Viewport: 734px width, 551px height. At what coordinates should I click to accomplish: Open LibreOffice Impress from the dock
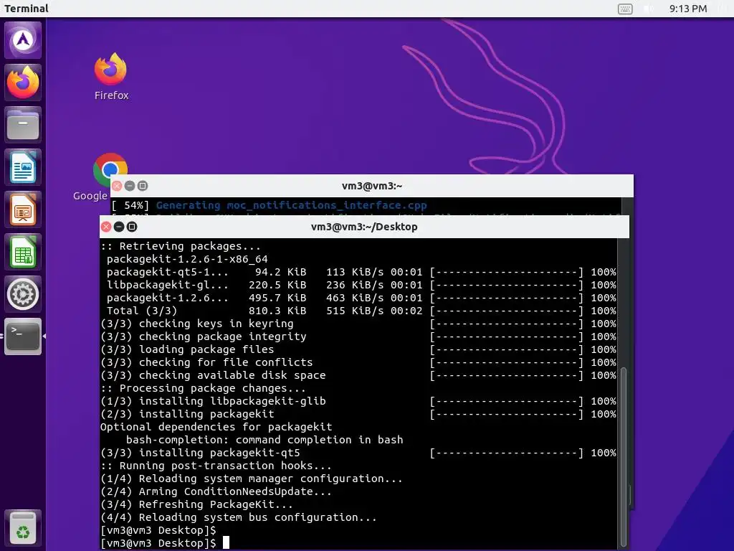(23, 209)
